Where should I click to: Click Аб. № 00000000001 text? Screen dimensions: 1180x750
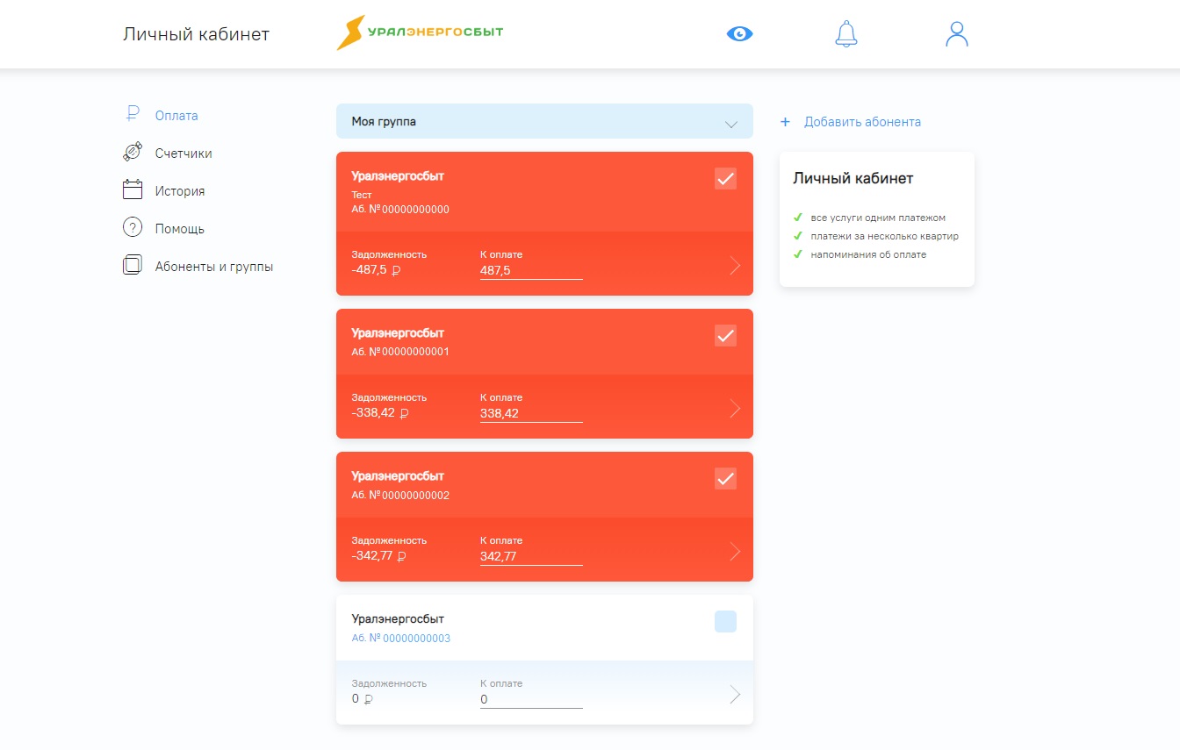[x=400, y=352]
